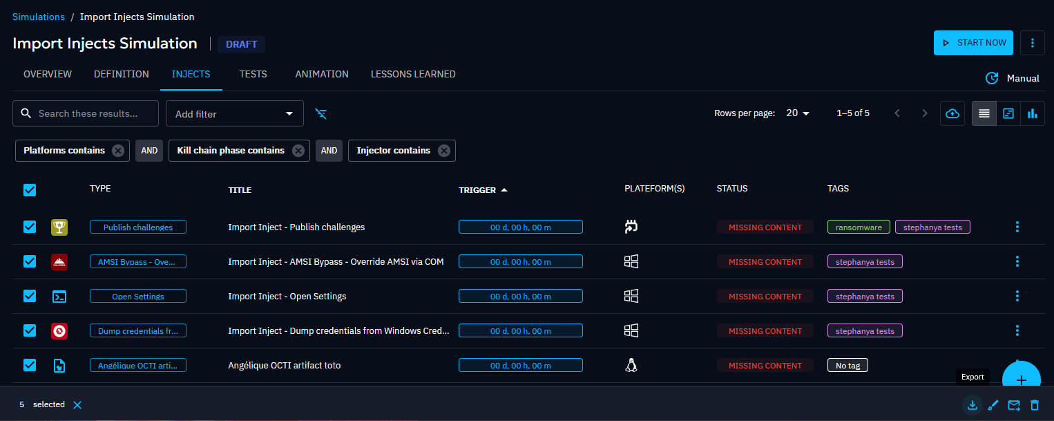1054x421 pixels.
Task: Open the Lessons Learned tab
Action: [413, 74]
